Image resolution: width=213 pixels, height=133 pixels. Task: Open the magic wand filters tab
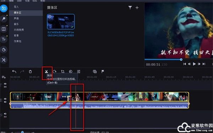(x=4, y=19)
